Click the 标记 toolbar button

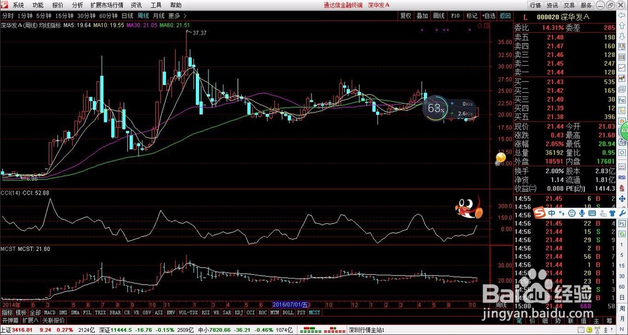(472, 16)
